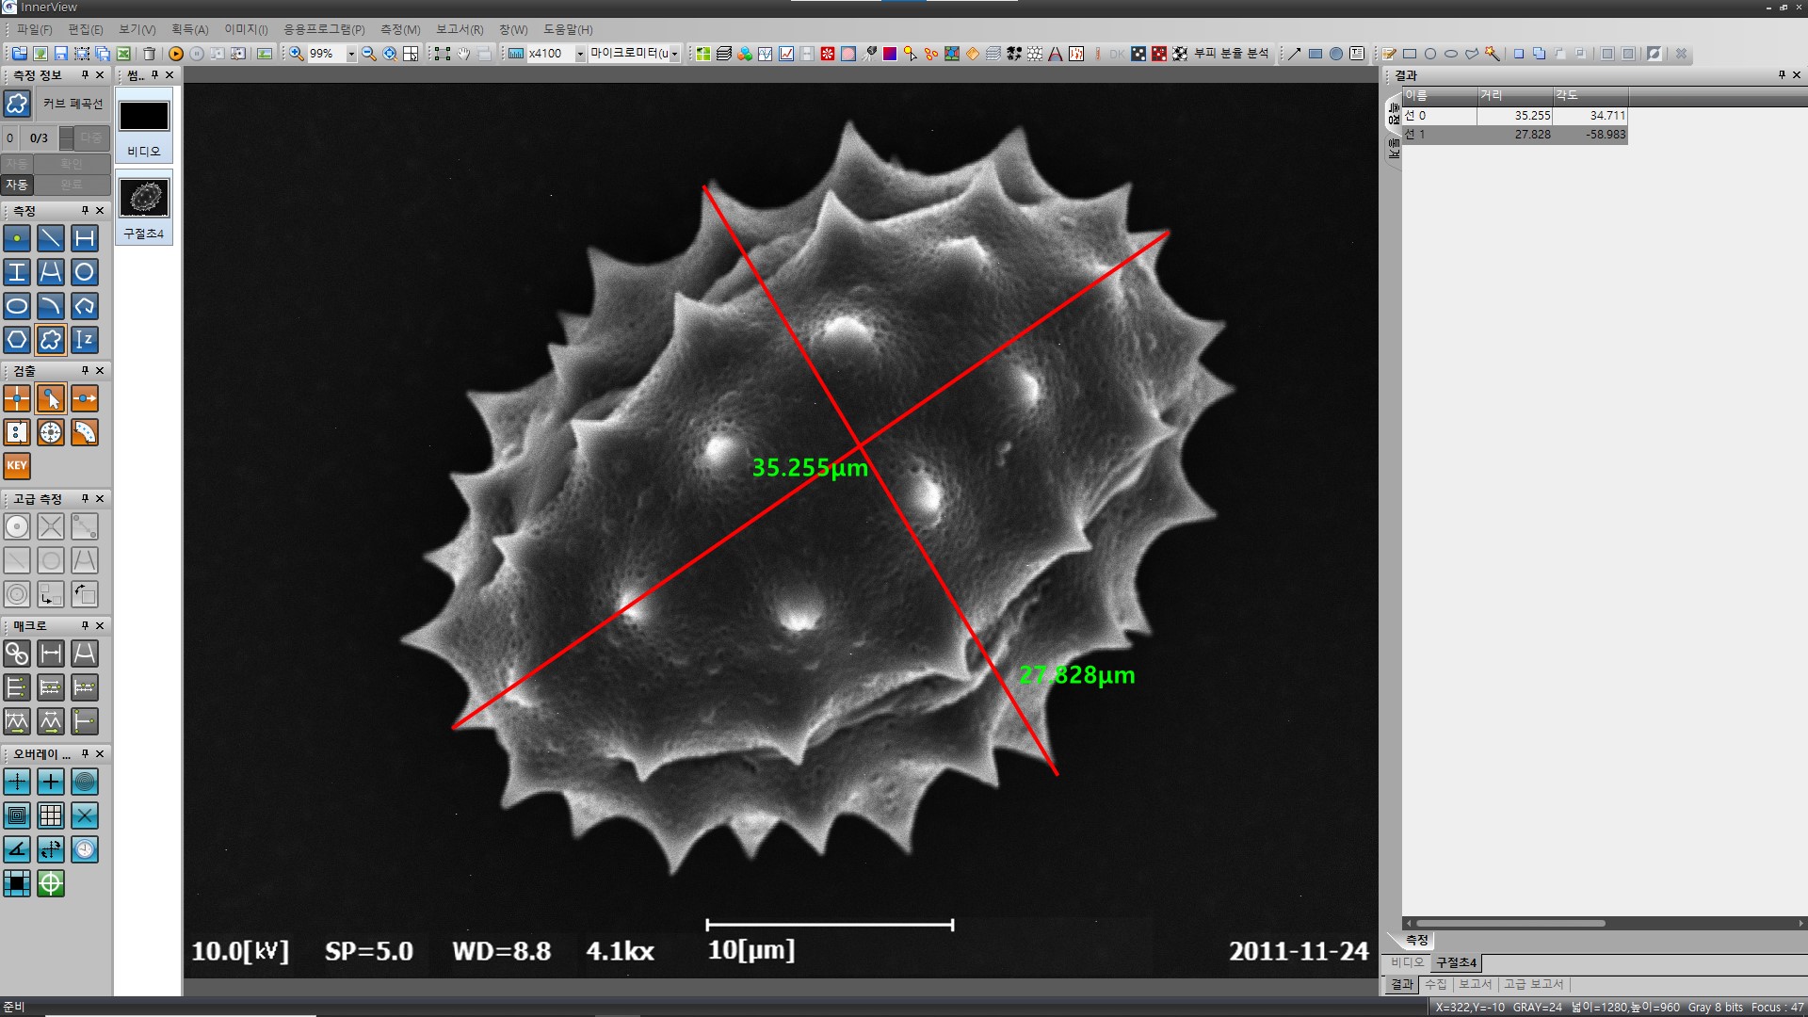The image size is (1808, 1017).
Task: Open the 99% zoom level dropdown
Action: 351,54
